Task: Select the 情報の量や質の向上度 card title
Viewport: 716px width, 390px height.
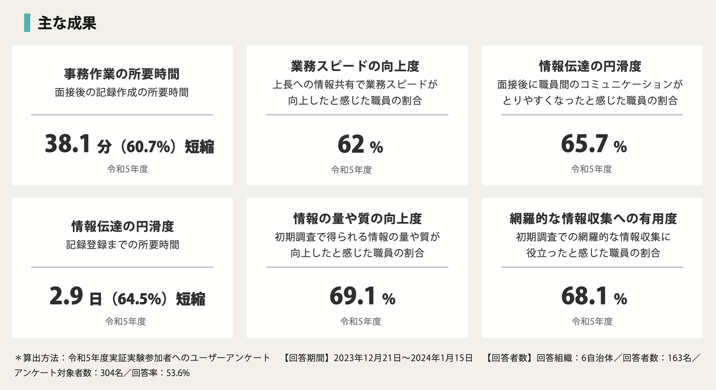Action: [357, 219]
